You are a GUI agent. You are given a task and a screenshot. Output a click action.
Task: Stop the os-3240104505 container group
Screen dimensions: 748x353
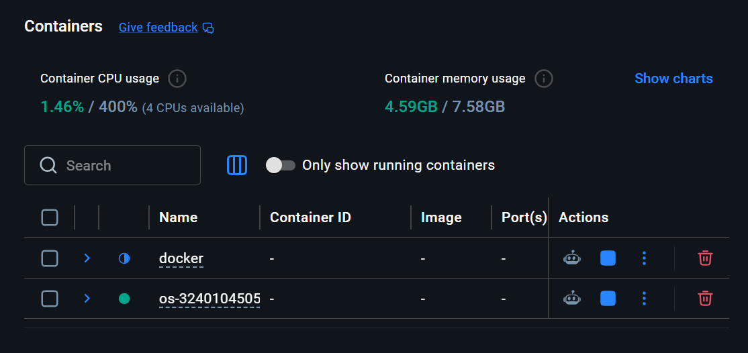click(x=608, y=299)
